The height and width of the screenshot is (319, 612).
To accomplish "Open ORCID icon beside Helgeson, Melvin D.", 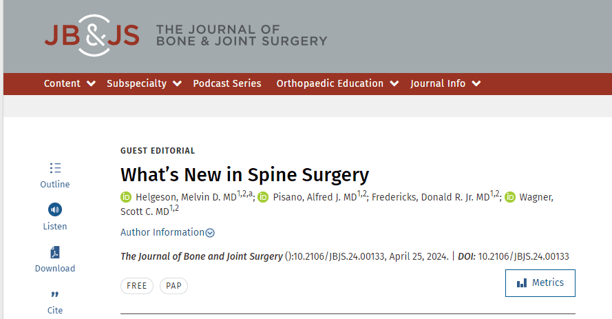I will pyautogui.click(x=126, y=197).
